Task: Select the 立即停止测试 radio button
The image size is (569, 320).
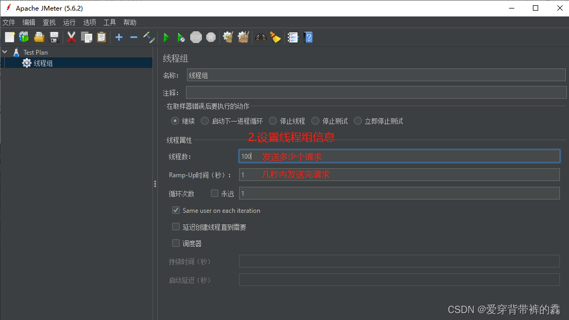Action: pos(358,120)
